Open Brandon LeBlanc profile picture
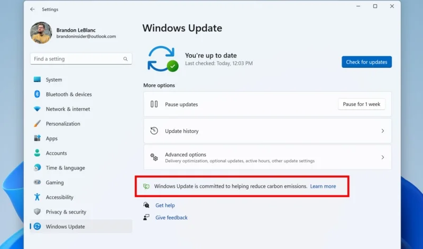This screenshot has height=249, width=423. [41, 33]
